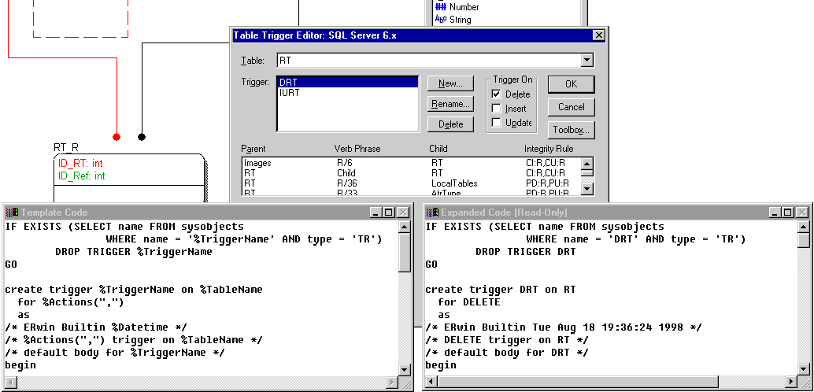Enable the Delete trigger checkbox

[497, 94]
